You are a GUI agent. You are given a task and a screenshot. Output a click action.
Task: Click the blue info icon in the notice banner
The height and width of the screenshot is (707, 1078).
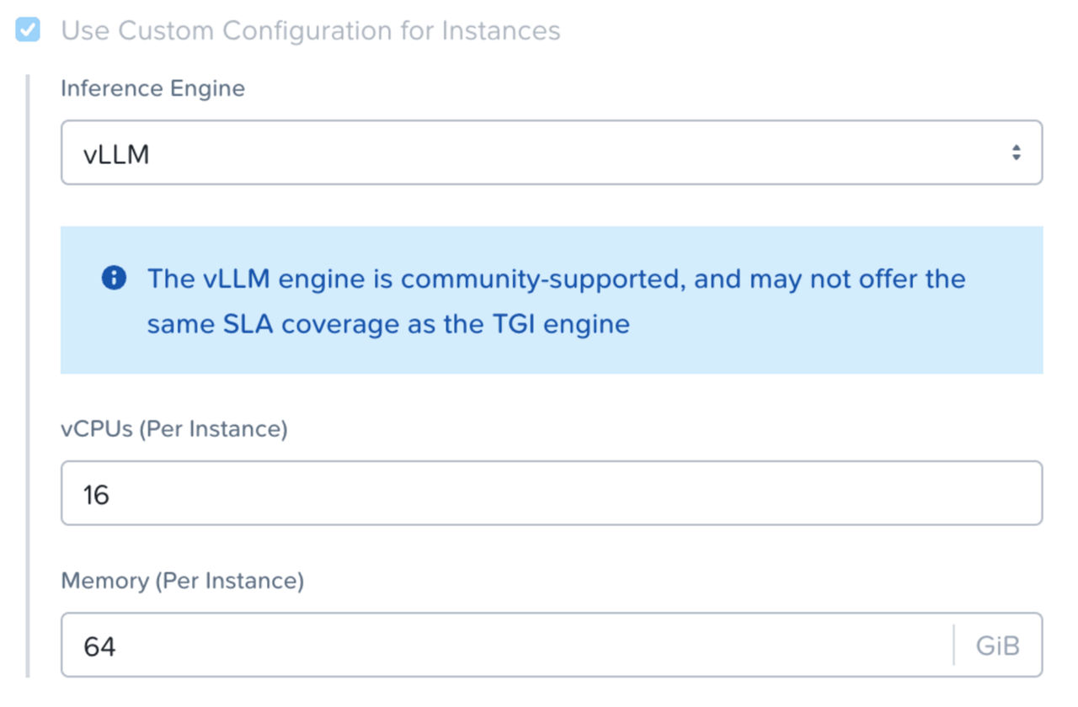coord(114,279)
